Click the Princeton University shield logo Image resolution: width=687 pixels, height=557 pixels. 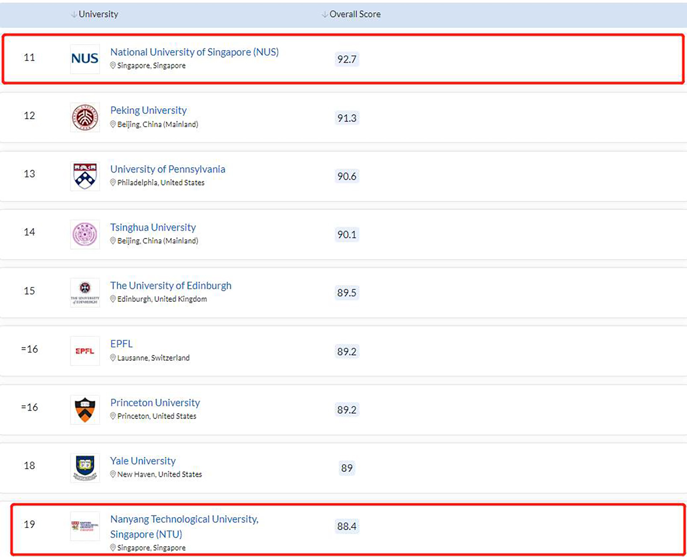click(85, 410)
